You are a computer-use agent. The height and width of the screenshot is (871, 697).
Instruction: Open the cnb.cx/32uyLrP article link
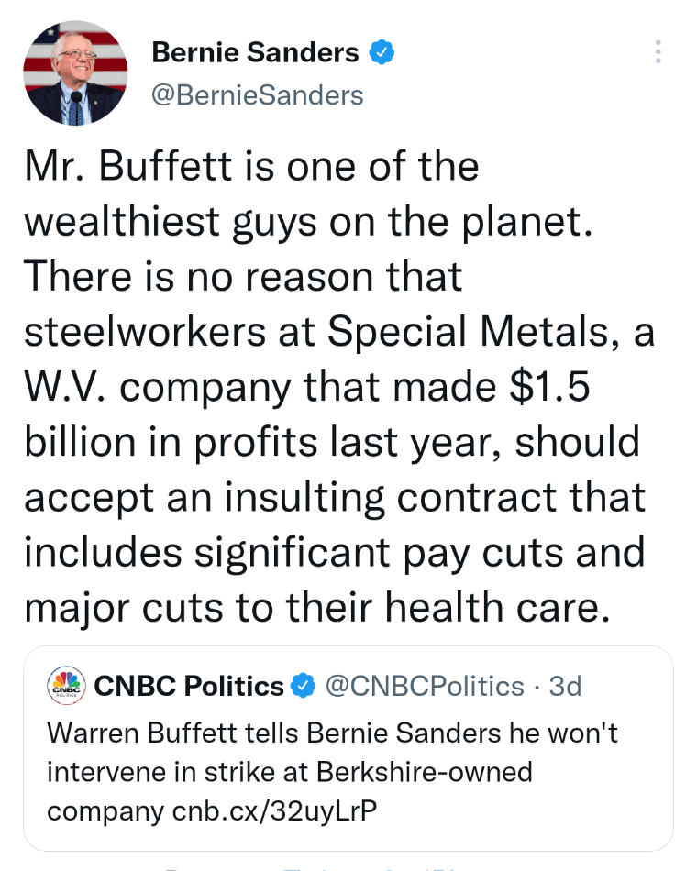[273, 810]
